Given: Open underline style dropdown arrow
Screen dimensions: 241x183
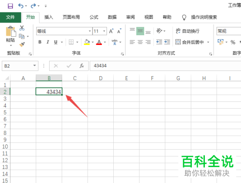Looking at the screenshot, I should pyautogui.click(x=62, y=42).
